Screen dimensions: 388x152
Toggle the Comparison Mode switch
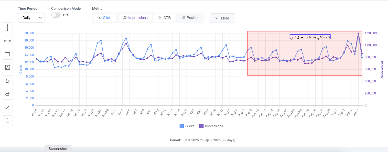coord(56,15)
